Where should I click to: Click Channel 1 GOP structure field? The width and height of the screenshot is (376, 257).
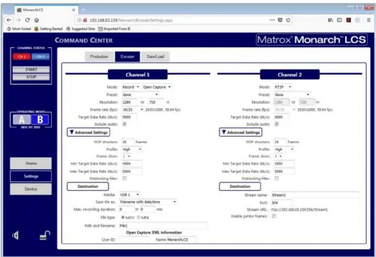[x=128, y=142]
